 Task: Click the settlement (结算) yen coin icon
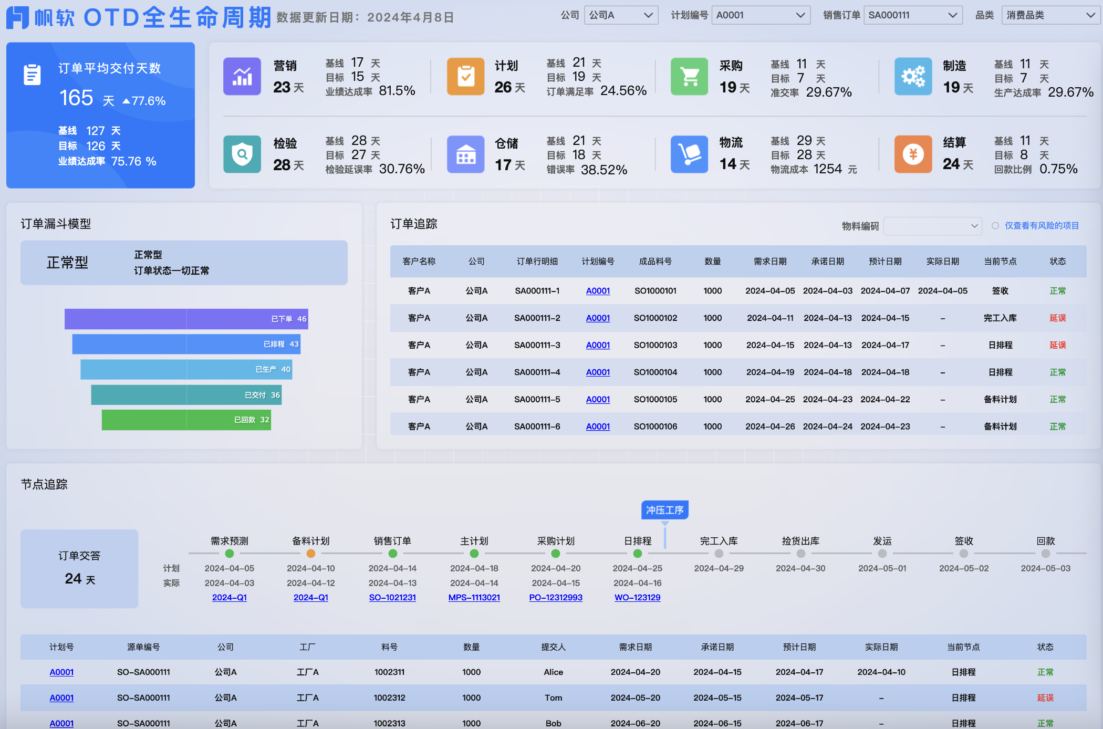pos(913,154)
